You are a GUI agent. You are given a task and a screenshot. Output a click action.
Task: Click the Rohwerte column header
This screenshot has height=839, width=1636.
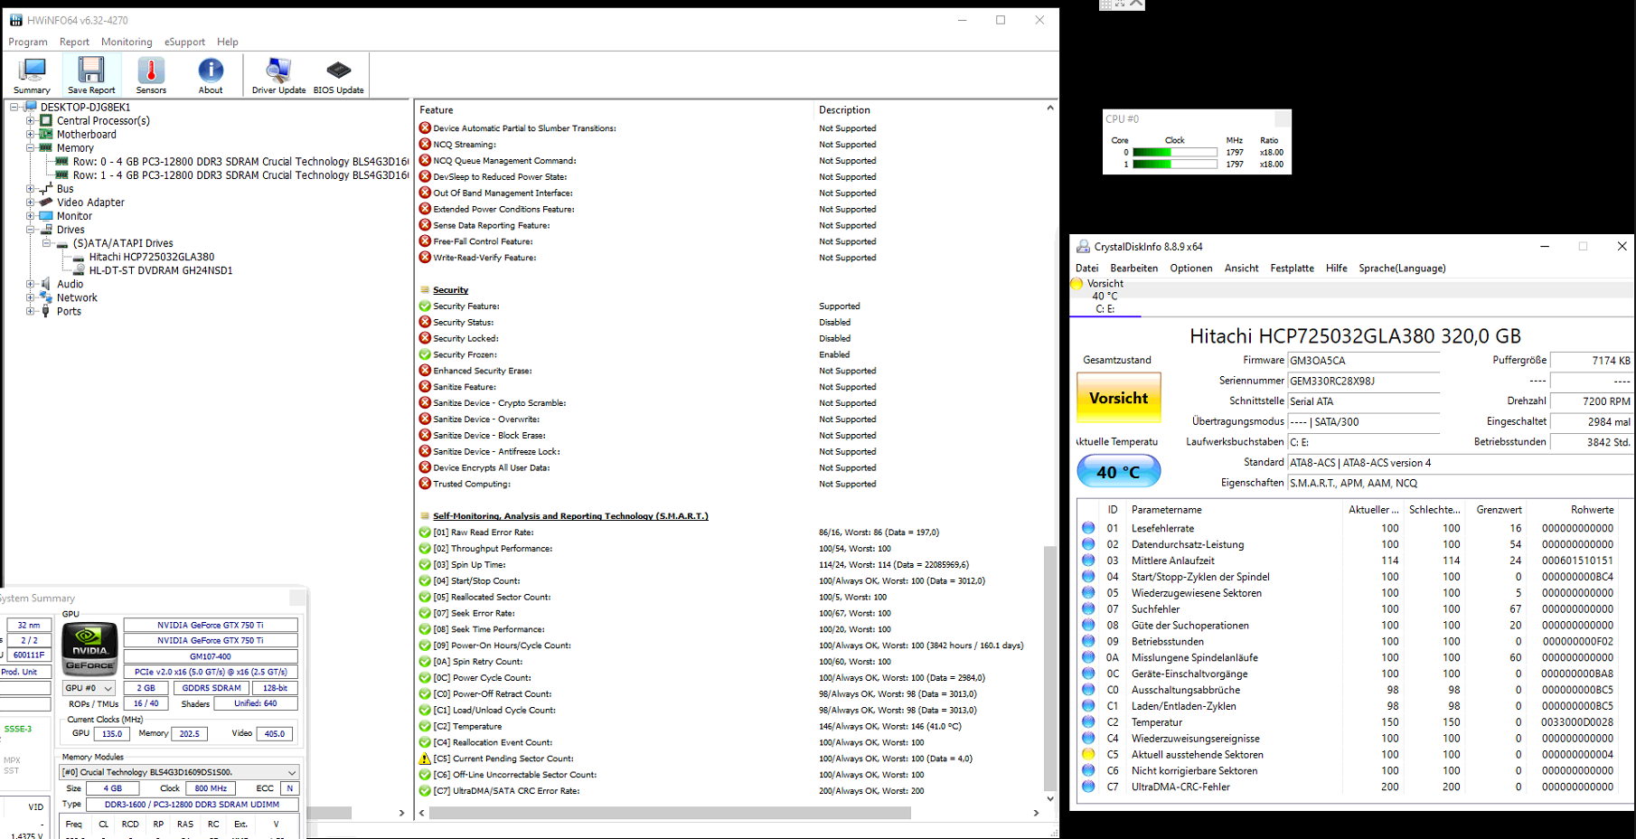(1592, 510)
